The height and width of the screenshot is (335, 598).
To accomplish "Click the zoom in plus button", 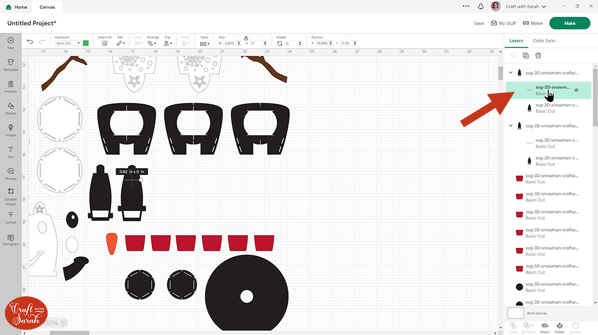I will tap(64, 323).
